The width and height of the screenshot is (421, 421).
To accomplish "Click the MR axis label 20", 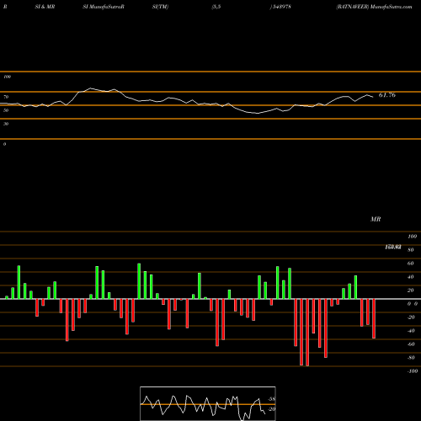I will click(x=411, y=290).
